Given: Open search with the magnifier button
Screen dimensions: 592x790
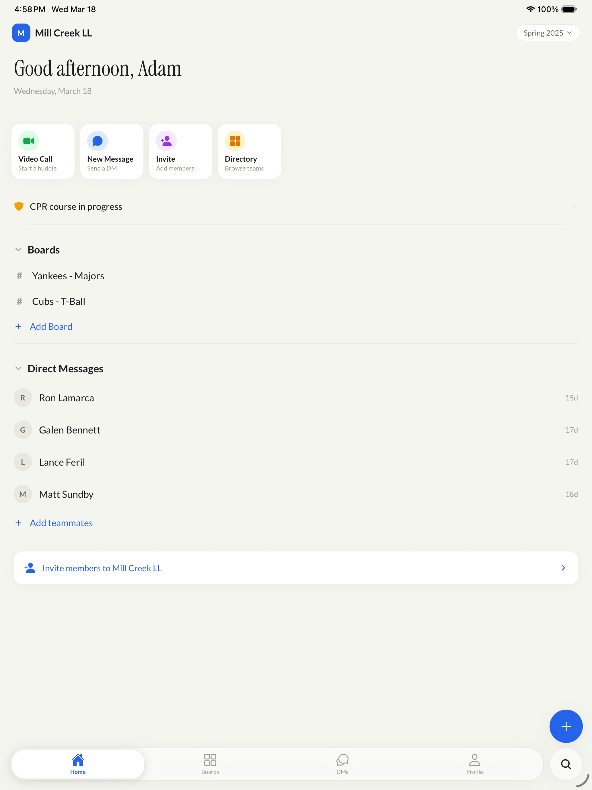Looking at the screenshot, I should [566, 764].
